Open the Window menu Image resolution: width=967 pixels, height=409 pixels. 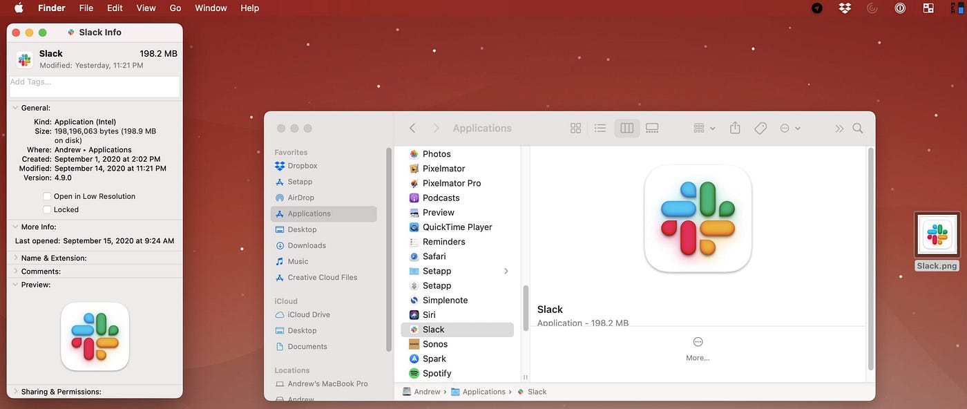pos(211,8)
